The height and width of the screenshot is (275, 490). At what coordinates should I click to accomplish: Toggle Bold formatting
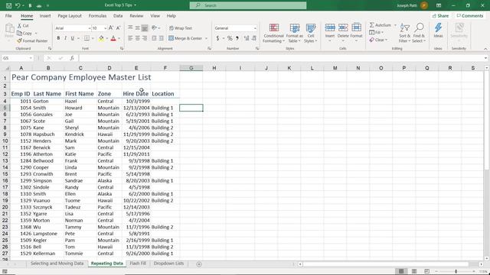tap(58, 38)
